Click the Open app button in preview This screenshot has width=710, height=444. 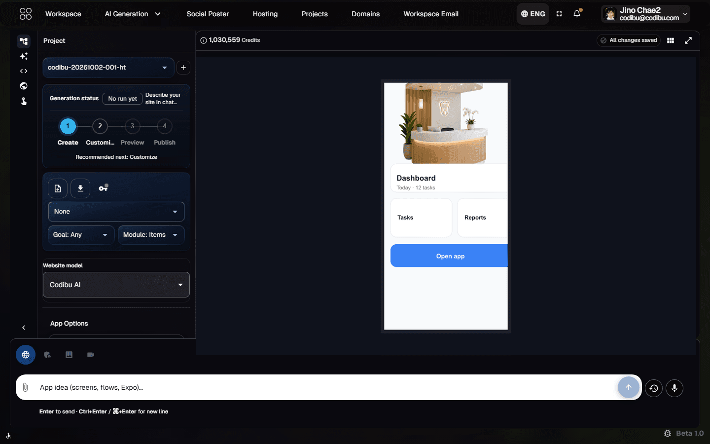pyautogui.click(x=449, y=256)
